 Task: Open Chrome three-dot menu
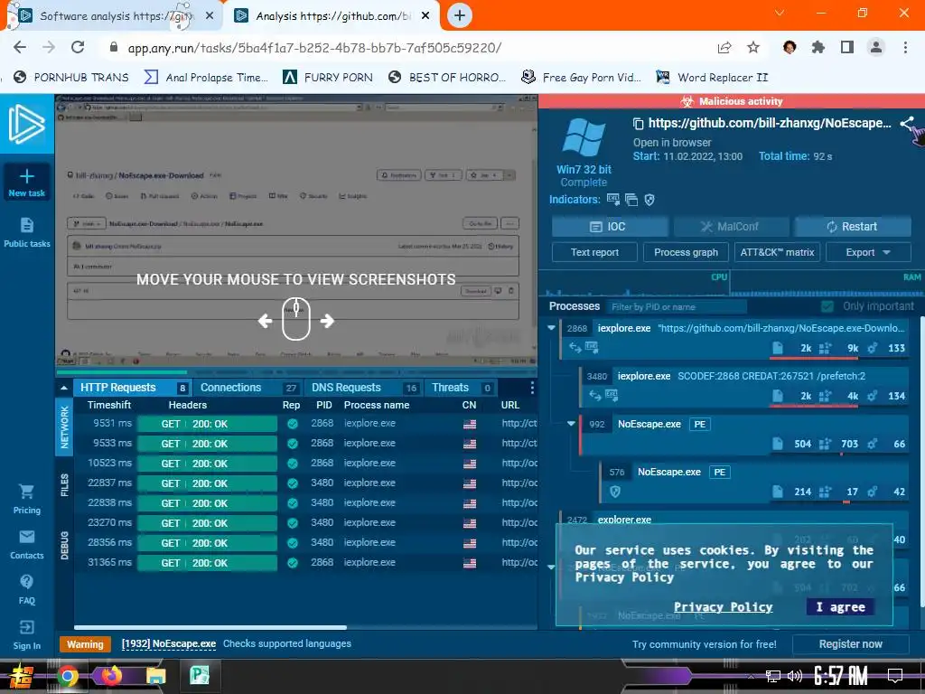pos(905,47)
